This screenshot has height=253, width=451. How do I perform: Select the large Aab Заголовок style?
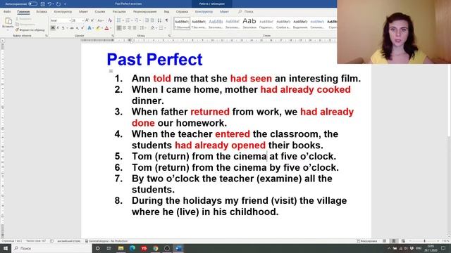coord(249,23)
